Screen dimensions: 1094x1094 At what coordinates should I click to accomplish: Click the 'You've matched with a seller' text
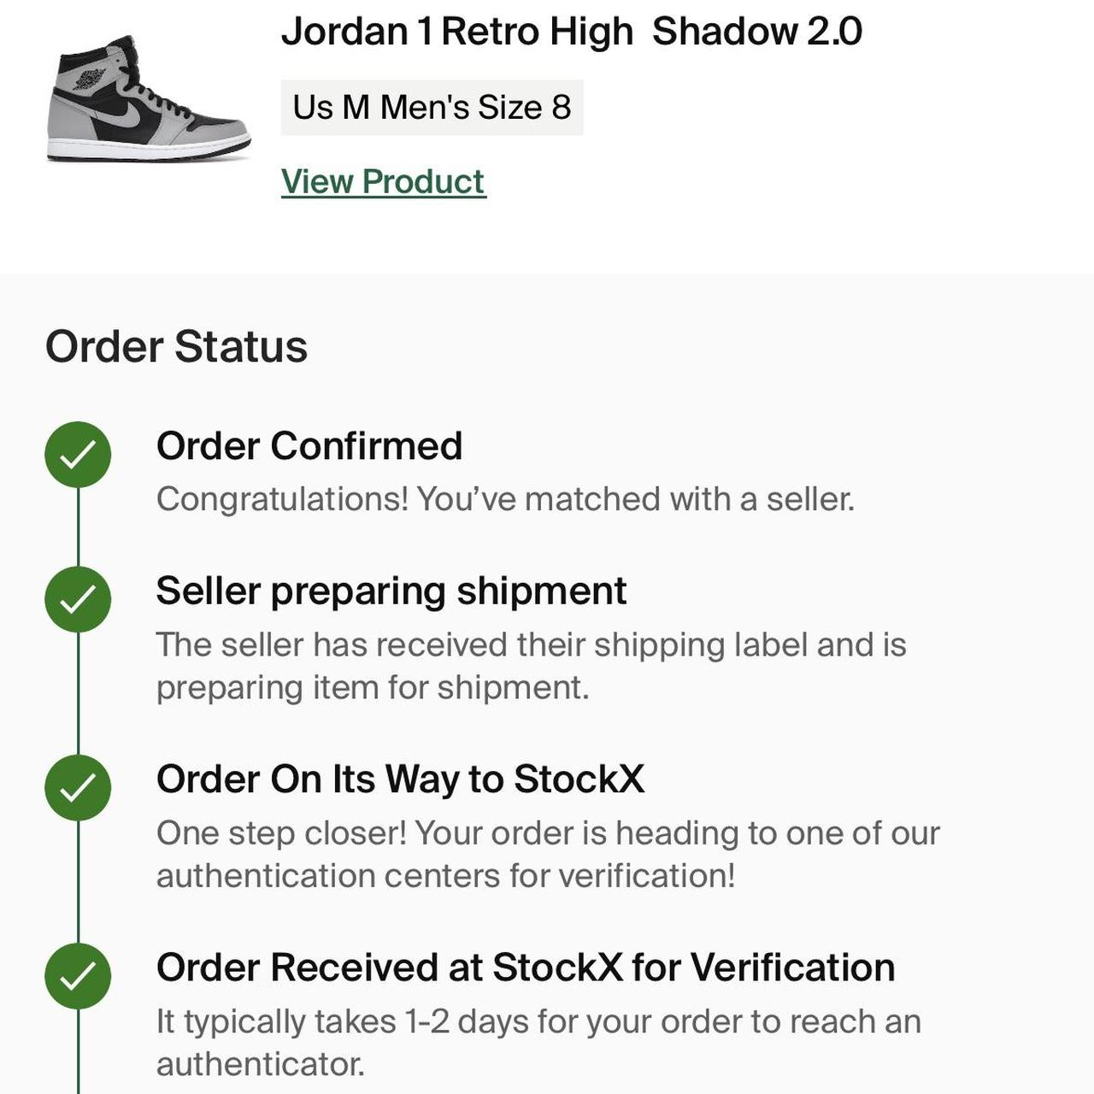coord(505,499)
